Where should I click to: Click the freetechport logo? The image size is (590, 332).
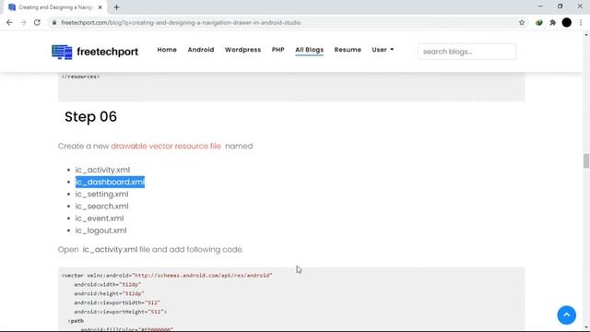pyautogui.click(x=95, y=52)
